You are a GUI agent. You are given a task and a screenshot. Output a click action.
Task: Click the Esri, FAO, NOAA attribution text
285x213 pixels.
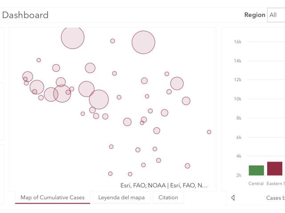point(164,185)
